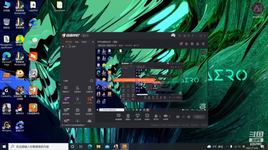Add a screen capture source (直播屏幕)
This screenshot has width=268, height=150.
[x=119, y=117]
